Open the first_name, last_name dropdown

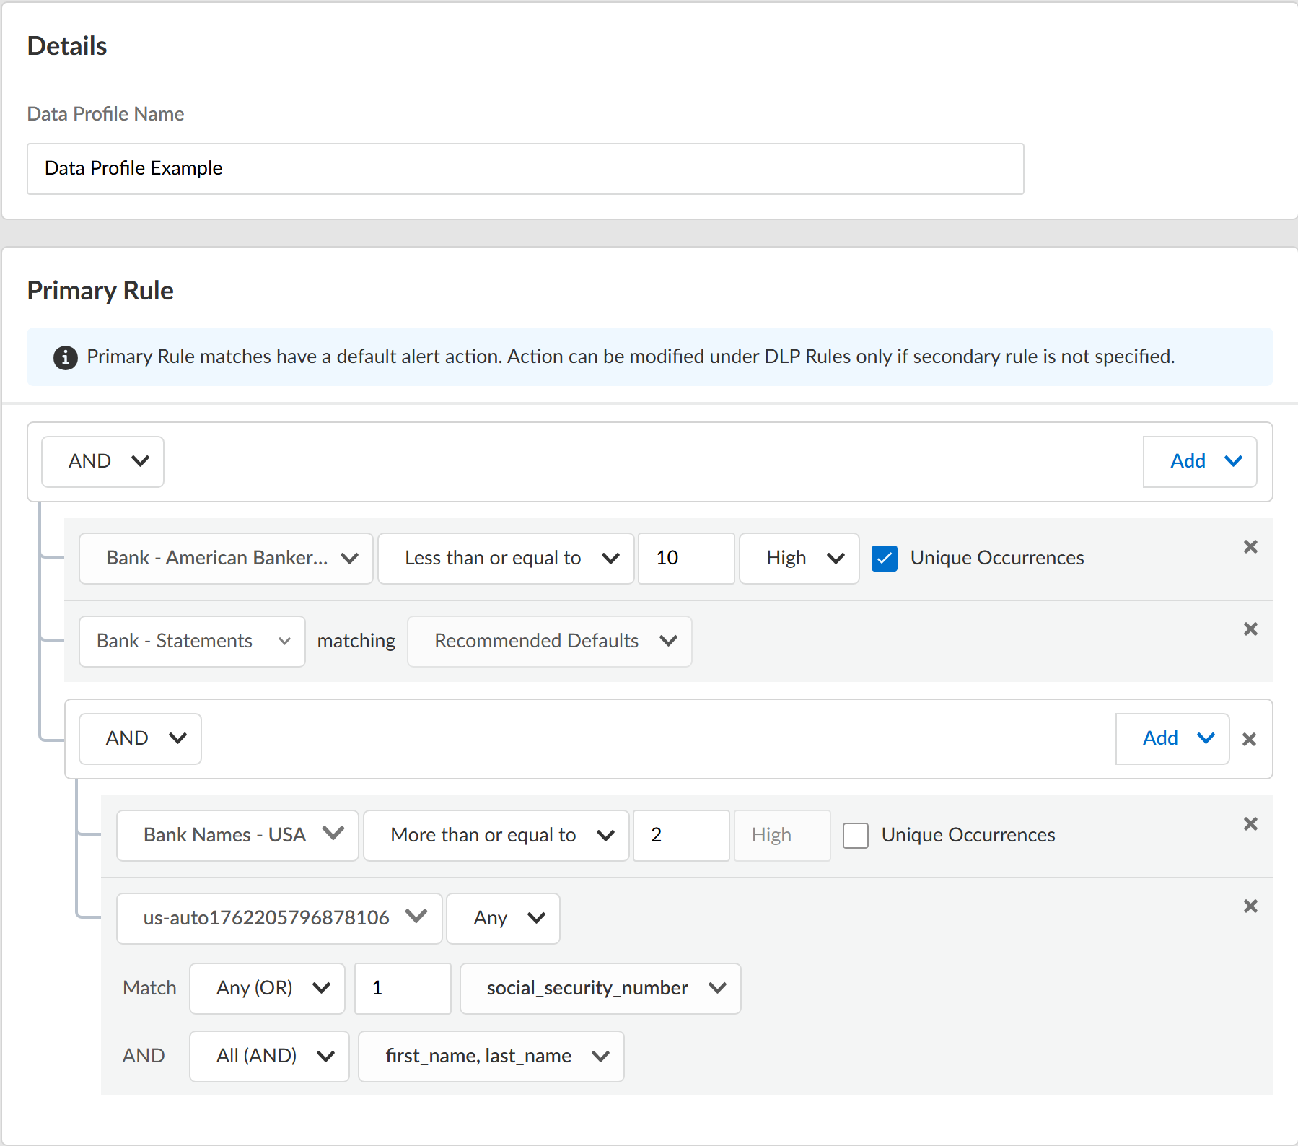491,1057
